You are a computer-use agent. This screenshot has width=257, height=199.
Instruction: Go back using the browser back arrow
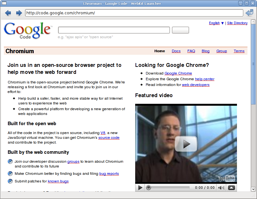[8, 13]
